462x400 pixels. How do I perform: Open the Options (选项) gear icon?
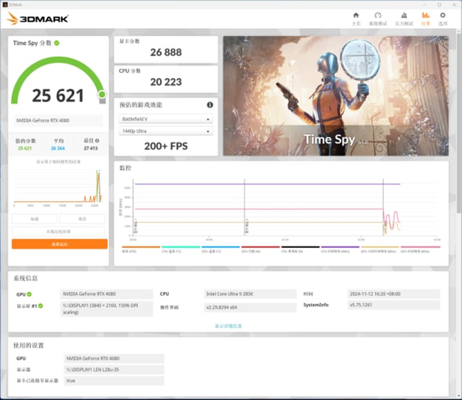point(443,18)
